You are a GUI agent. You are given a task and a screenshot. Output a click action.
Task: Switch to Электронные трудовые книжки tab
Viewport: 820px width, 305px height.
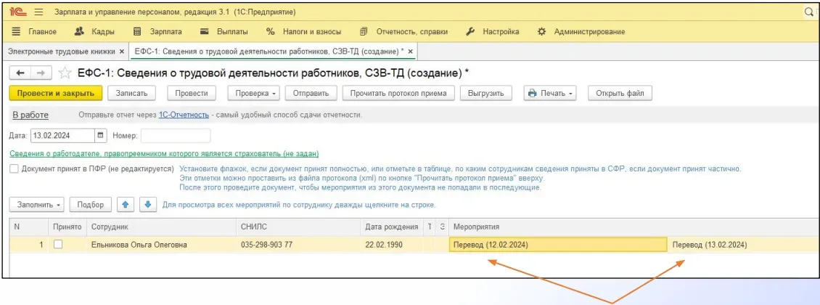(x=61, y=52)
